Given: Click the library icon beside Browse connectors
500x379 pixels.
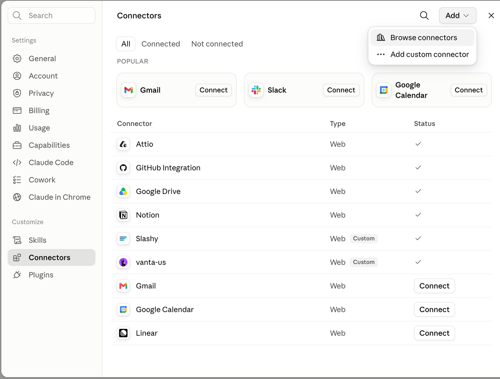Looking at the screenshot, I should (381, 38).
